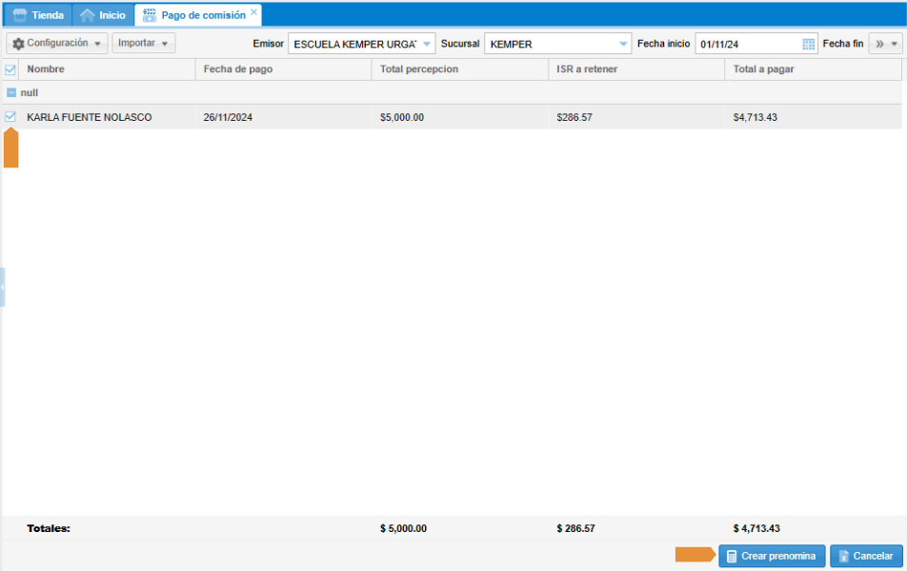Toggle the select-all checkbox in header
Image resolution: width=907 pixels, height=571 pixels.
[x=10, y=69]
